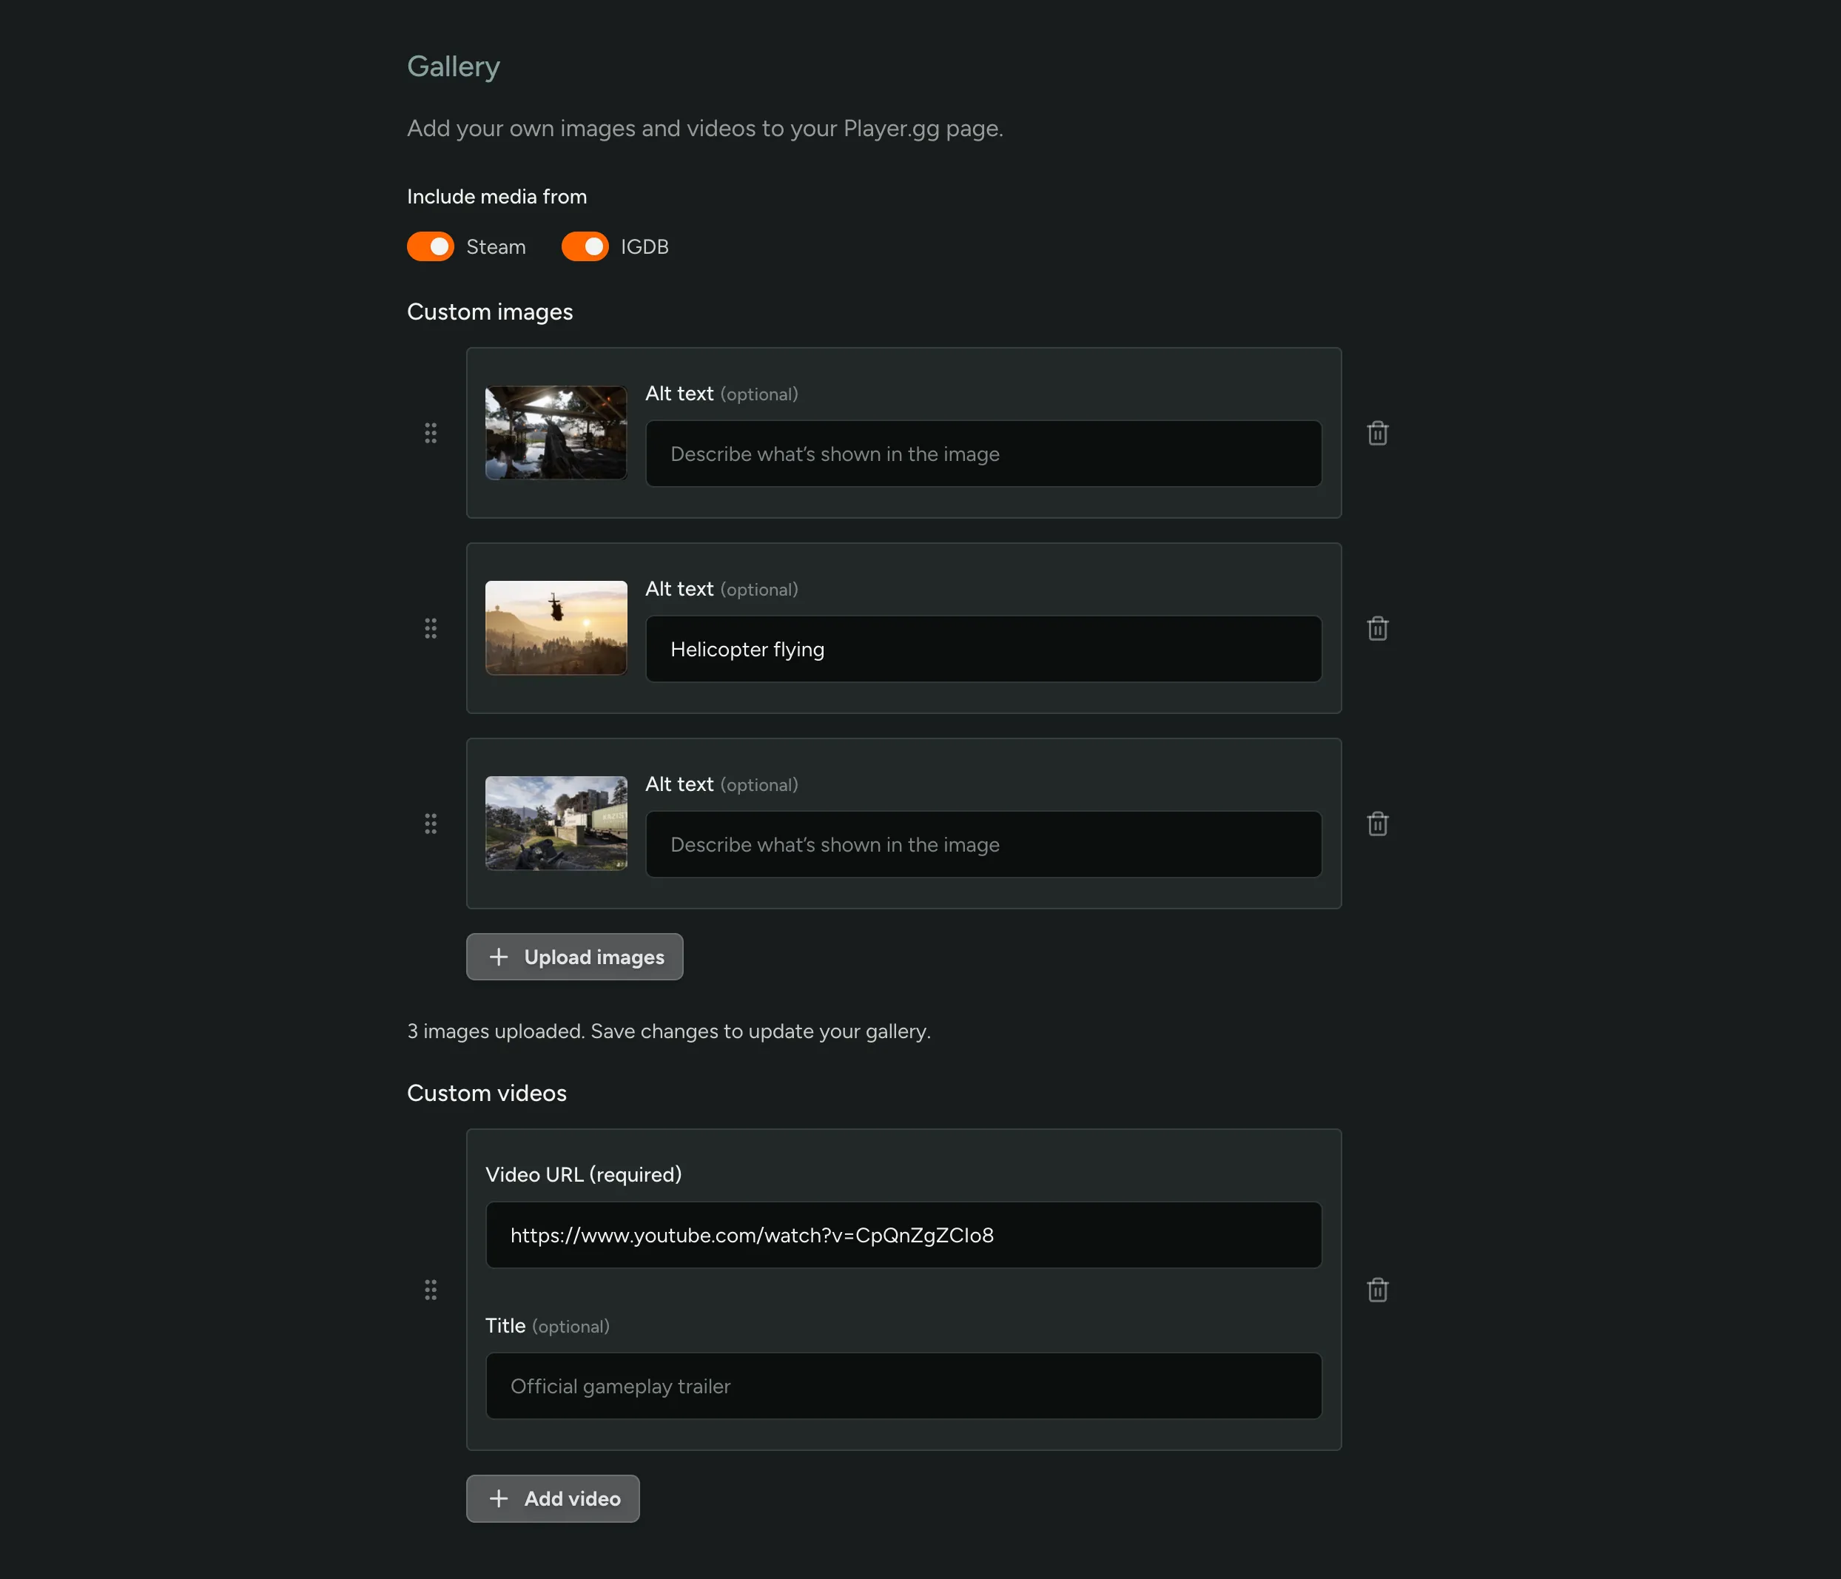
Task: Focus the video Title field
Action: tap(903, 1386)
